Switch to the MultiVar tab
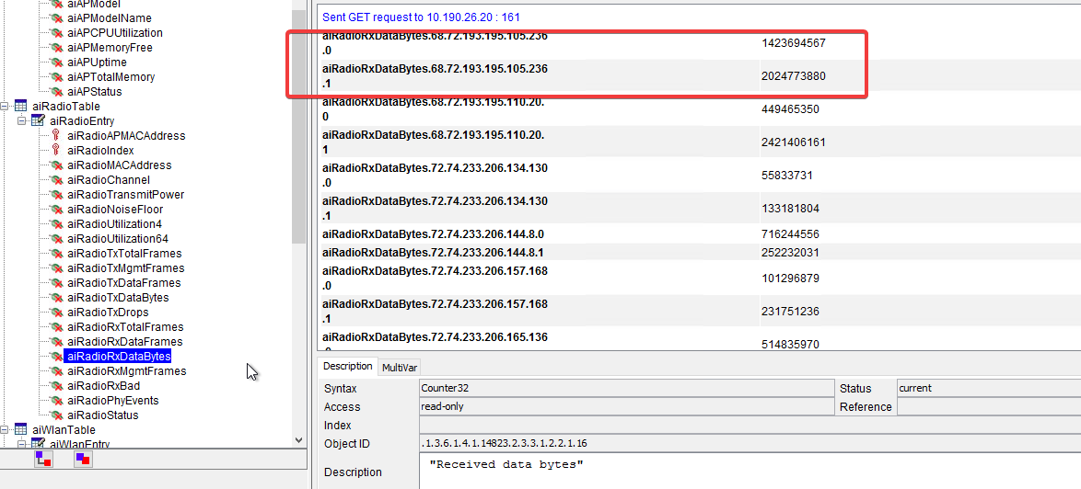Screen dimensions: 1081x489 pyautogui.click(x=400, y=368)
